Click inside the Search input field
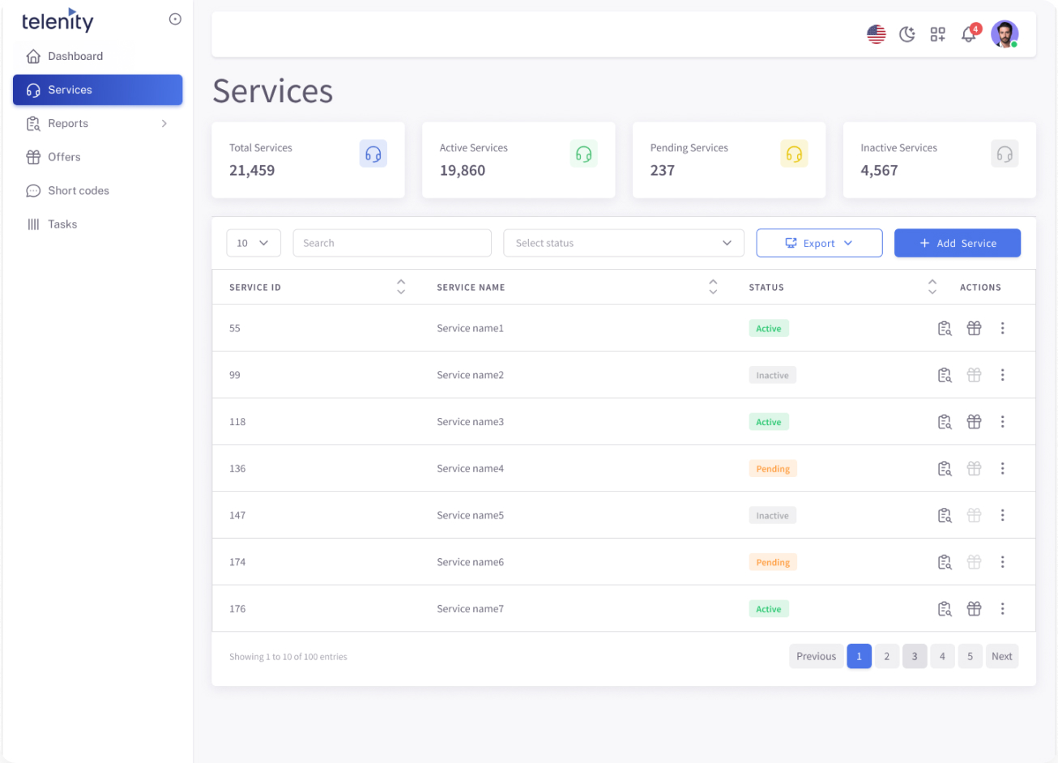Image resolution: width=1058 pixels, height=763 pixels. click(391, 242)
